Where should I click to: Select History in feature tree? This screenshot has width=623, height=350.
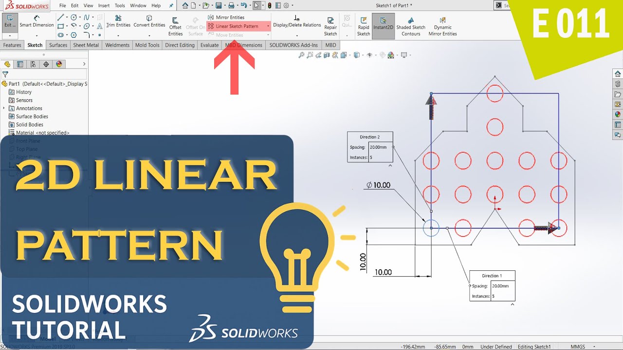coord(24,92)
